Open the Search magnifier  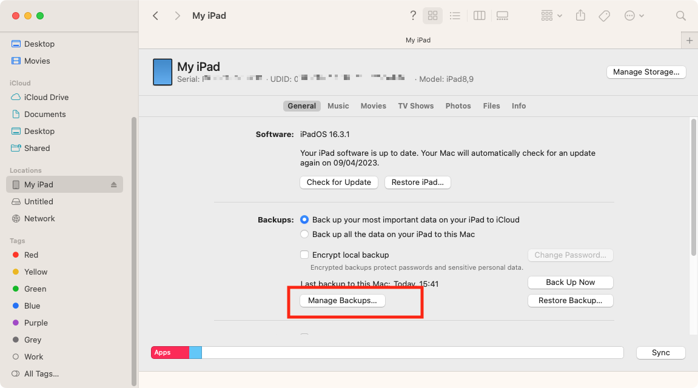pos(680,16)
